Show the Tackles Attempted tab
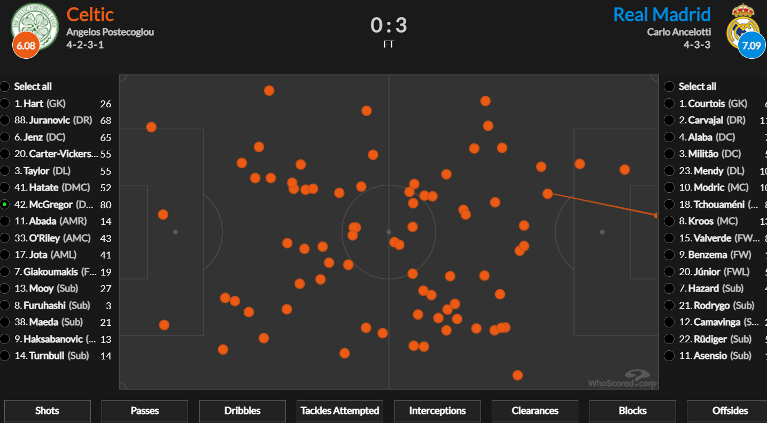The image size is (767, 423). pos(340,411)
